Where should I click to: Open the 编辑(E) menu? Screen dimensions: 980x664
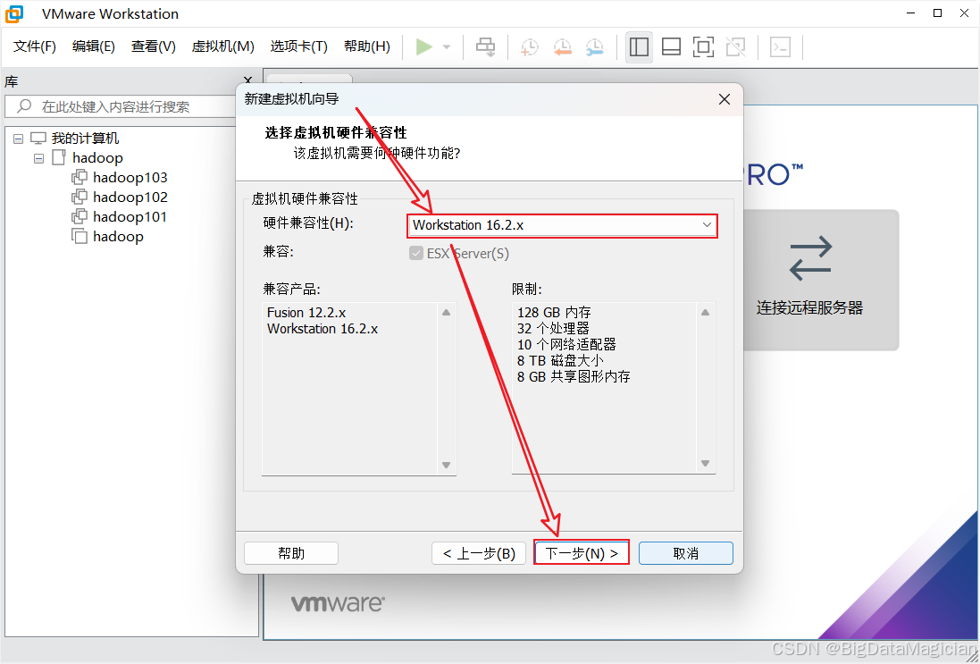coord(93,46)
